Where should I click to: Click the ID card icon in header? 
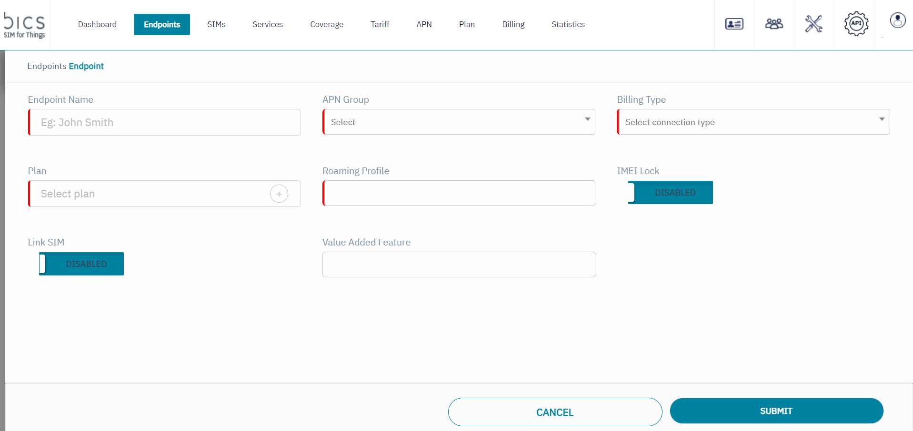coord(734,24)
